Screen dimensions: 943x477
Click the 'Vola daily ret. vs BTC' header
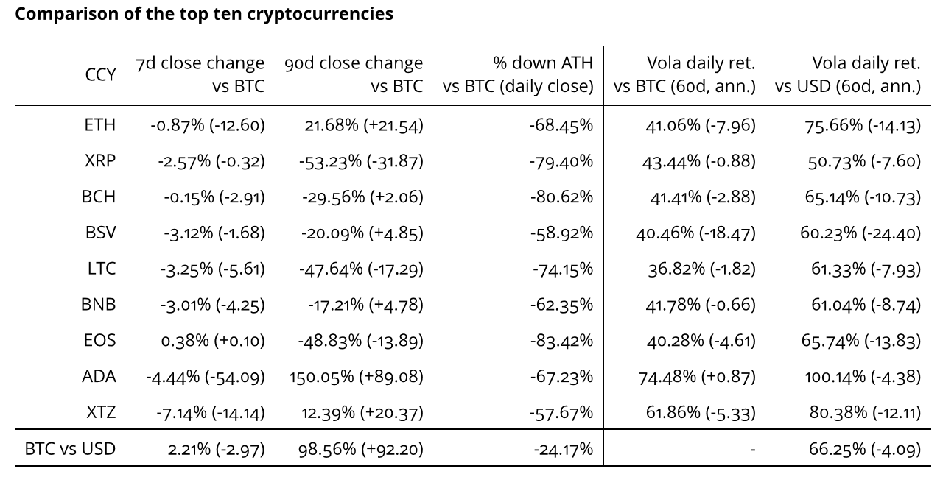[x=684, y=74]
